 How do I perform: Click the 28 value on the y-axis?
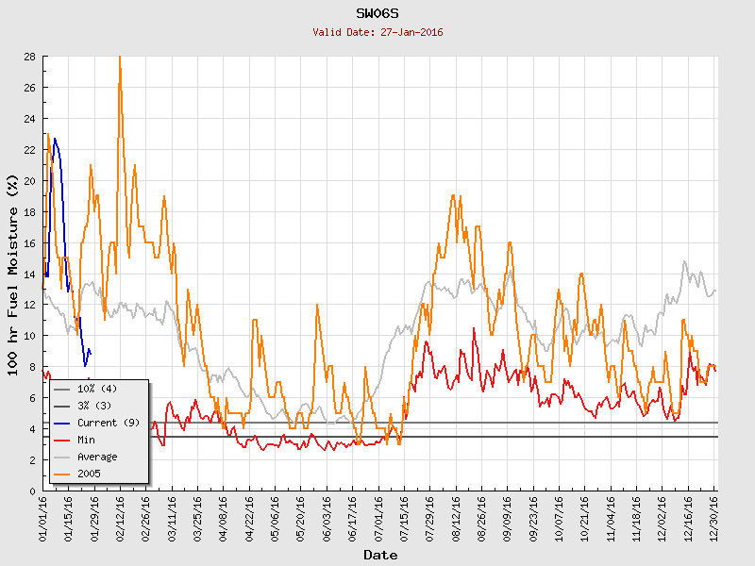pos(29,57)
